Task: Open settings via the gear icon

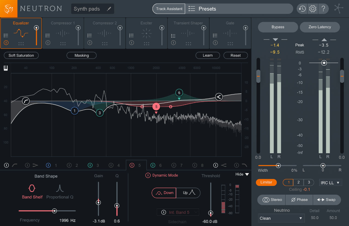Action: [x=313, y=9]
